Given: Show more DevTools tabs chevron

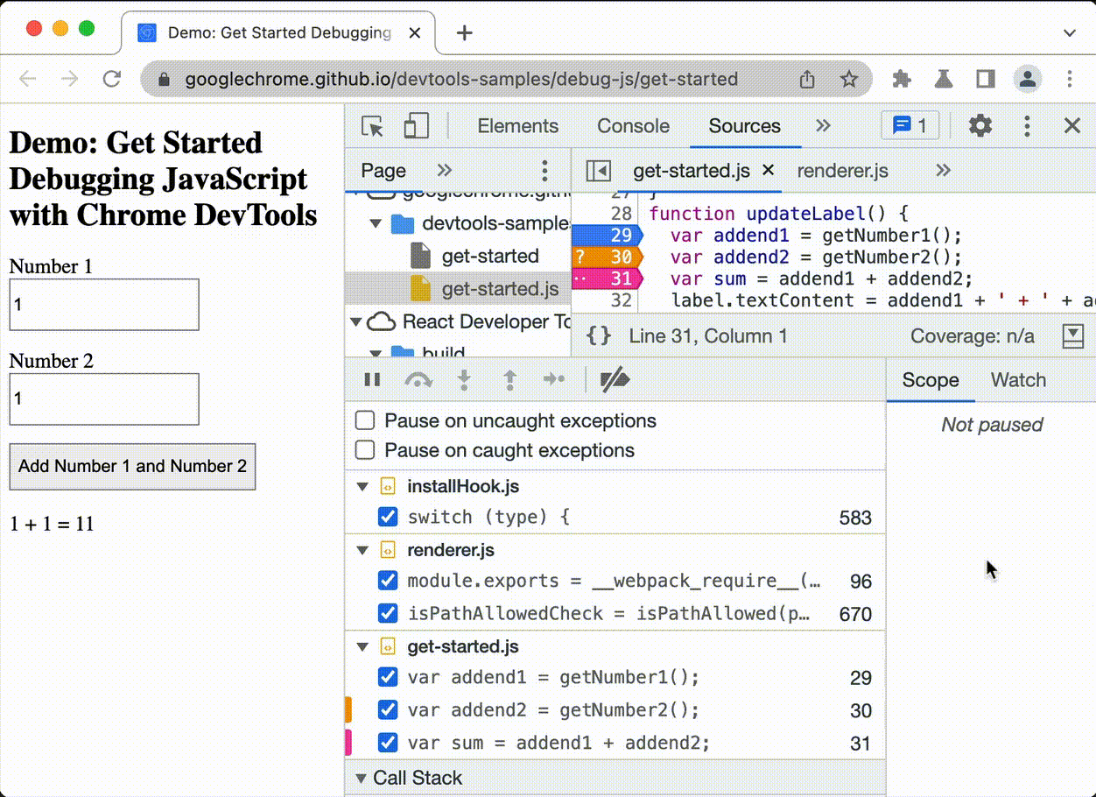Looking at the screenshot, I should [x=823, y=126].
